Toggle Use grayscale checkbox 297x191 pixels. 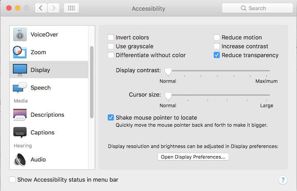[111, 47]
